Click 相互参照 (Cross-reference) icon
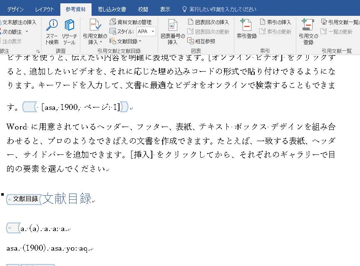Image resolution: width=360 pixels, height=266 pixels. (201, 40)
